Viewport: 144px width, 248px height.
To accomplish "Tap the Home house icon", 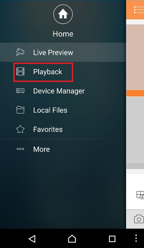I will point(63,14).
